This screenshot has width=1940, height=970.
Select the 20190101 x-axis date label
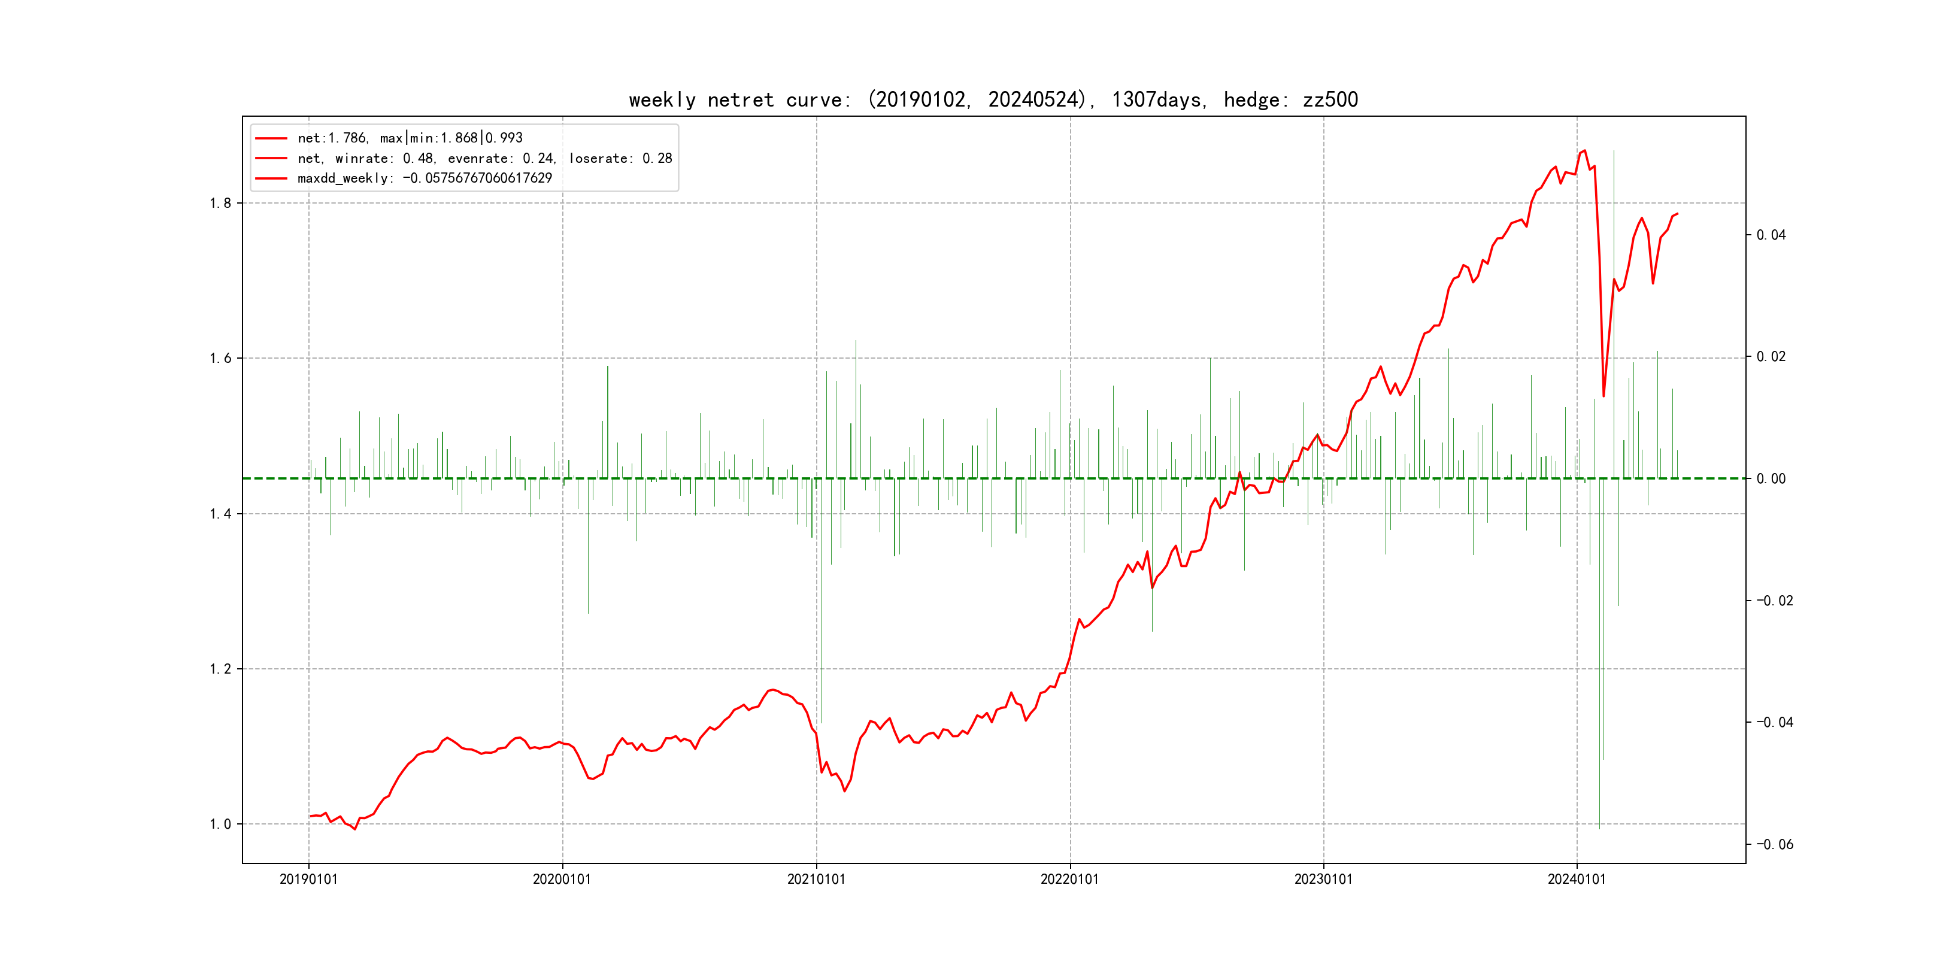coord(309,880)
